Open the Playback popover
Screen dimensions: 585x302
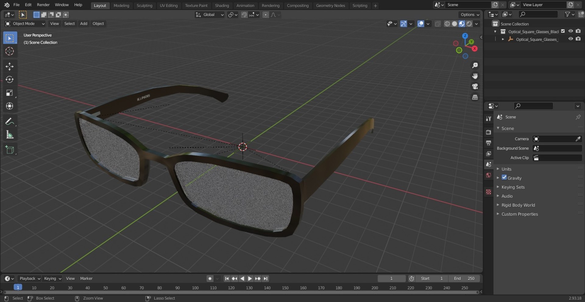(30, 279)
